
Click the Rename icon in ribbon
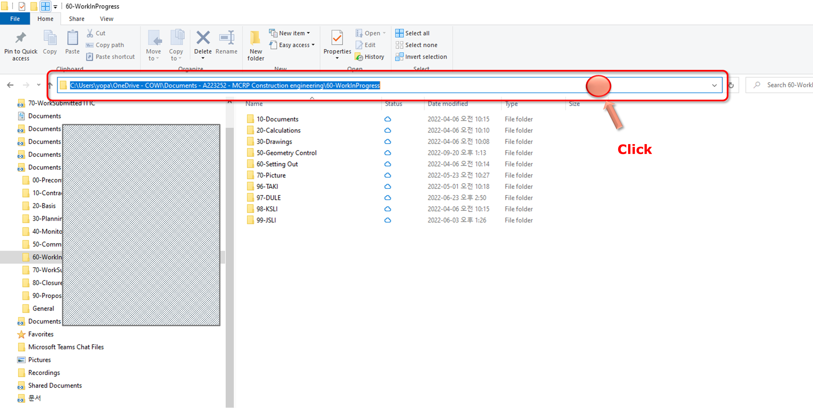(227, 38)
